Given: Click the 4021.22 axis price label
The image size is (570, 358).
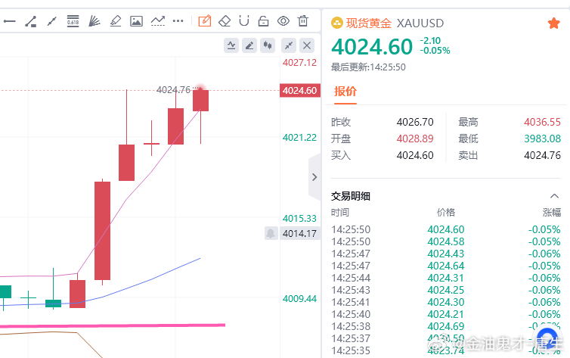Looking at the screenshot, I should pos(299,138).
